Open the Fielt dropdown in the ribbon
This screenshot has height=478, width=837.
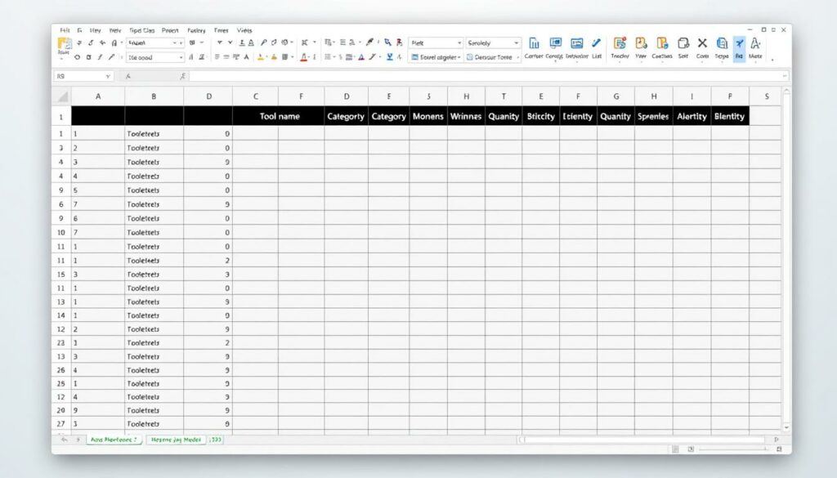coord(436,42)
